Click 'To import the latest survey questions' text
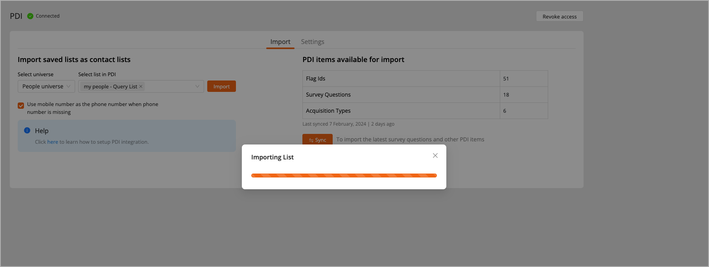709x267 pixels. click(410, 139)
